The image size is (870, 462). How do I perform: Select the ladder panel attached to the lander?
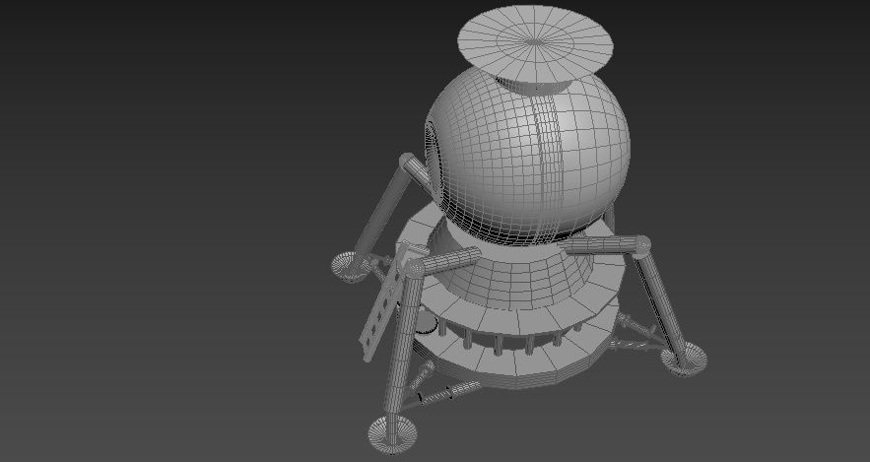[x=383, y=304]
